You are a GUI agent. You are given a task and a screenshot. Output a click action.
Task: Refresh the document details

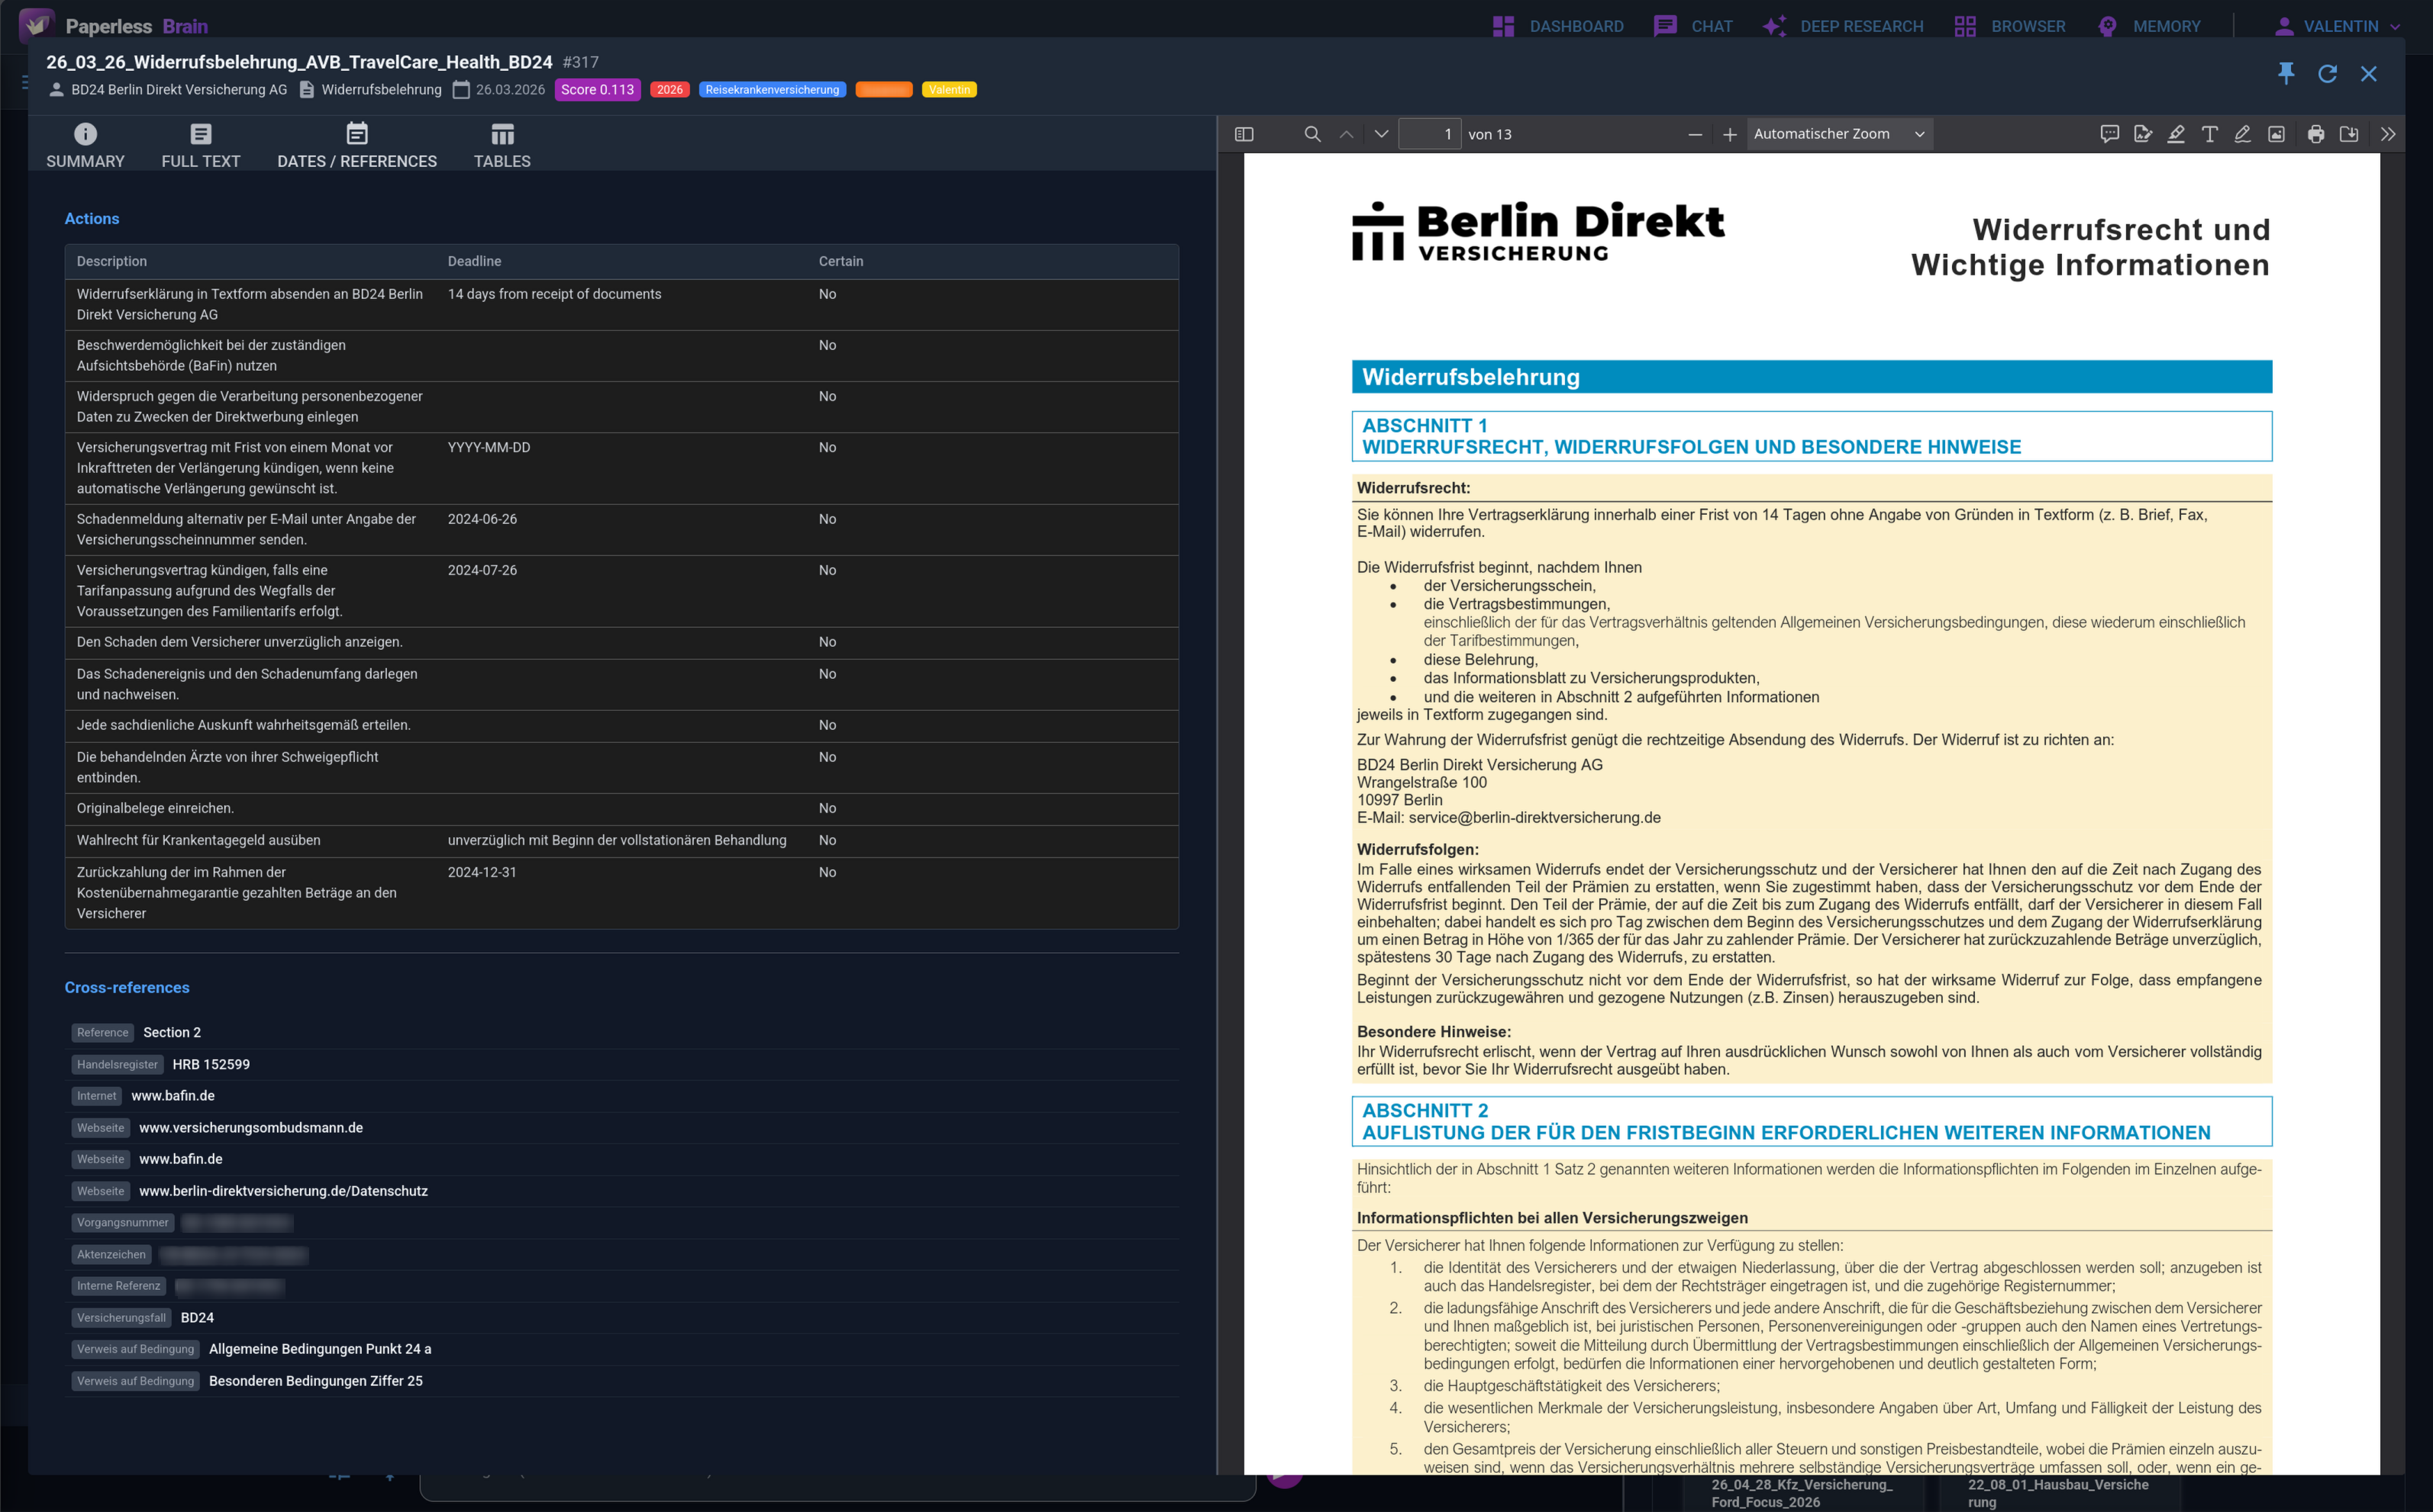tap(2327, 73)
